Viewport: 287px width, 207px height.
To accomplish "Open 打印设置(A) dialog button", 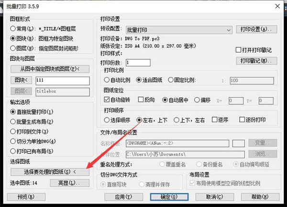I will (256, 29).
